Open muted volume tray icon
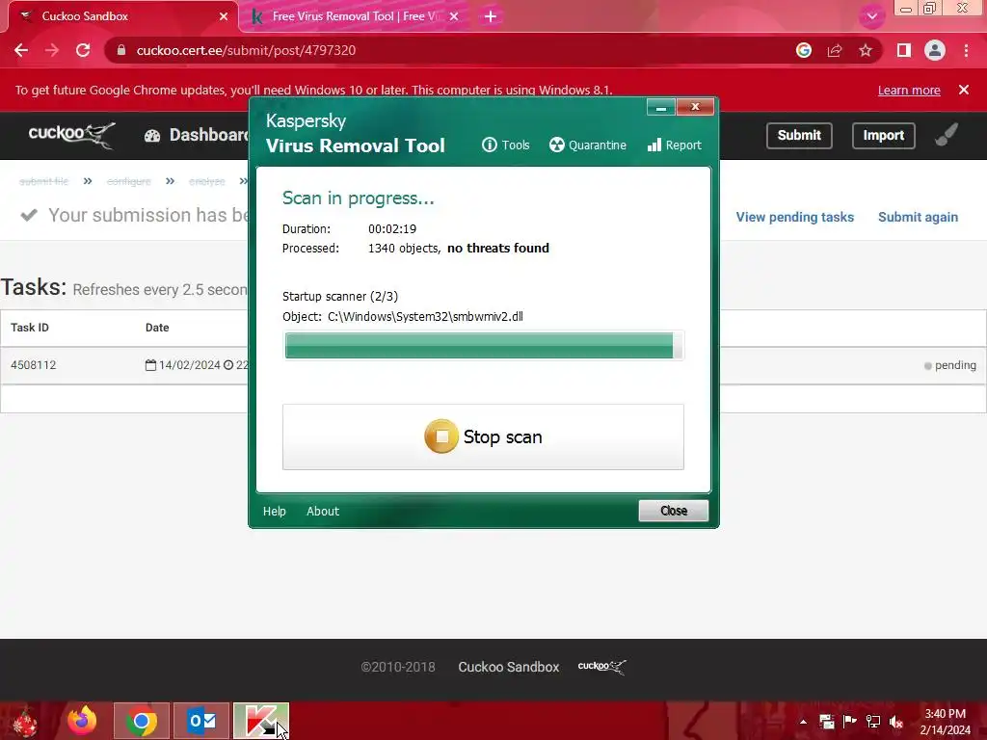 tap(896, 722)
